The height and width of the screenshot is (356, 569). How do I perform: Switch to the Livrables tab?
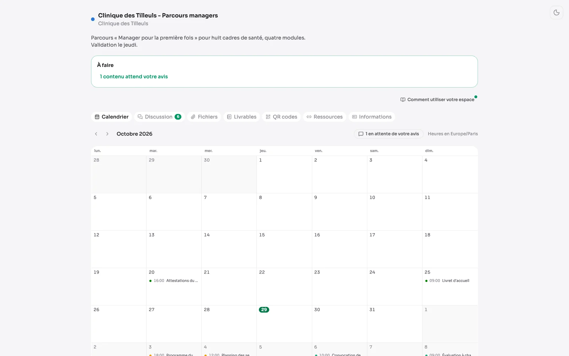tap(241, 117)
